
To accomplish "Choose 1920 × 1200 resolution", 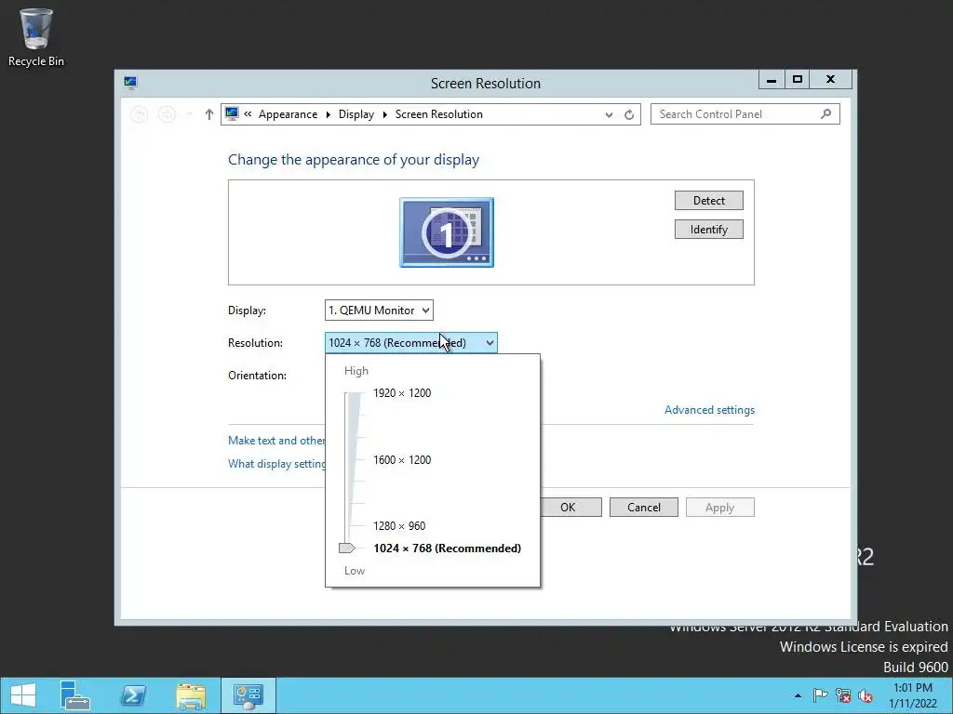I will coord(402,393).
